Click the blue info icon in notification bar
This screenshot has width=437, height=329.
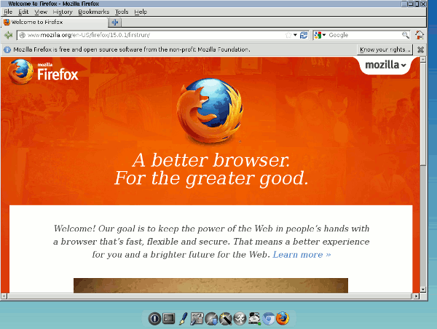pyautogui.click(x=7, y=49)
